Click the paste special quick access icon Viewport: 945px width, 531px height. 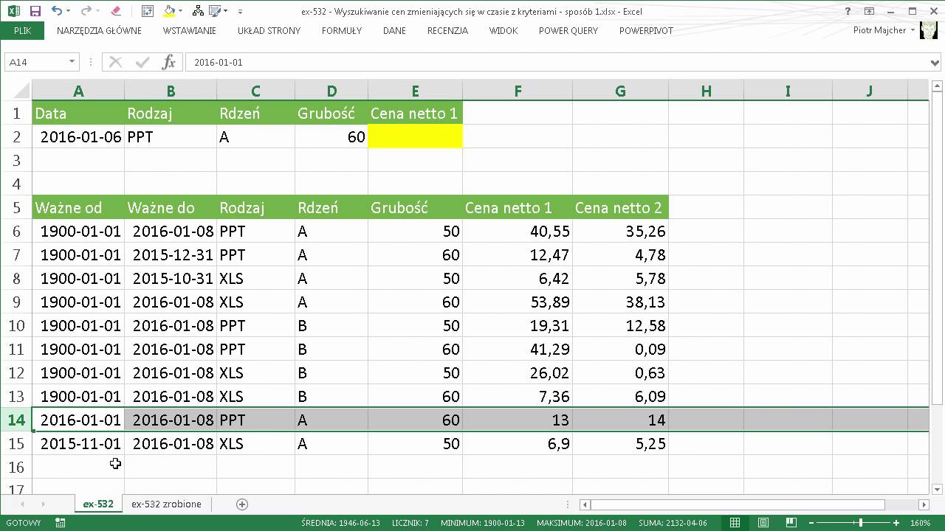coord(147,11)
